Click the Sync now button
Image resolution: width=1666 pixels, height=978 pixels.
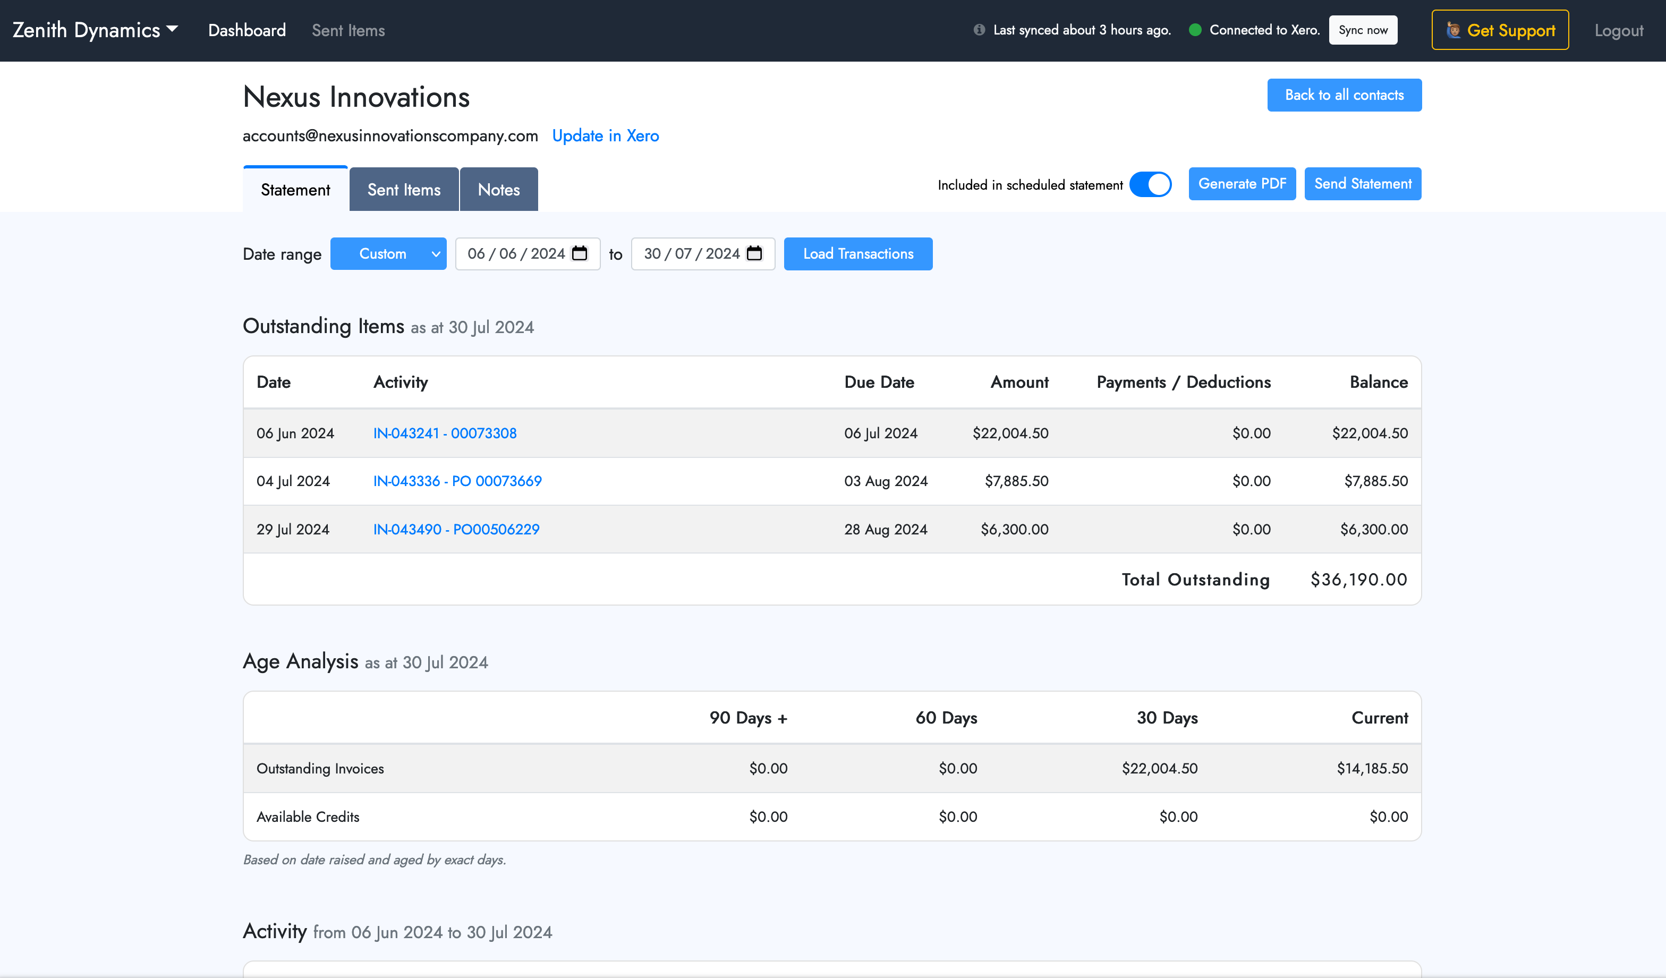(1363, 30)
